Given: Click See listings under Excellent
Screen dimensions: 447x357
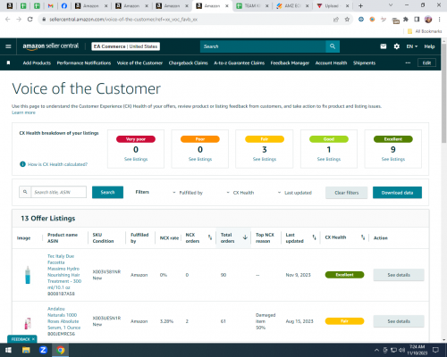Looking at the screenshot, I should point(393,159).
